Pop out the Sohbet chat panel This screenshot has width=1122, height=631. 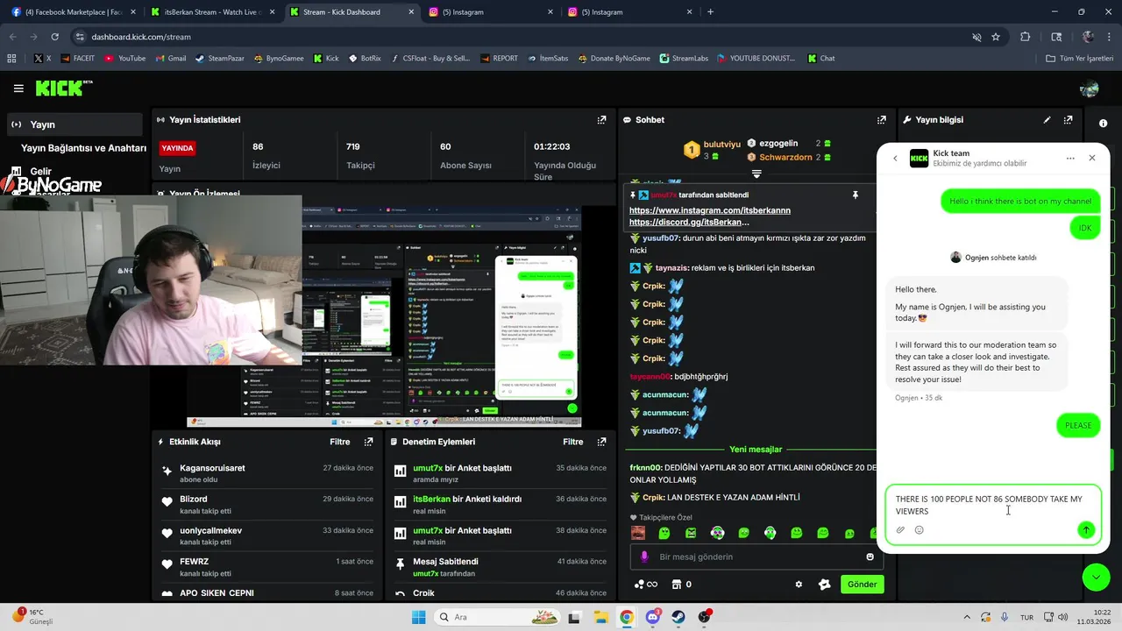(x=881, y=120)
